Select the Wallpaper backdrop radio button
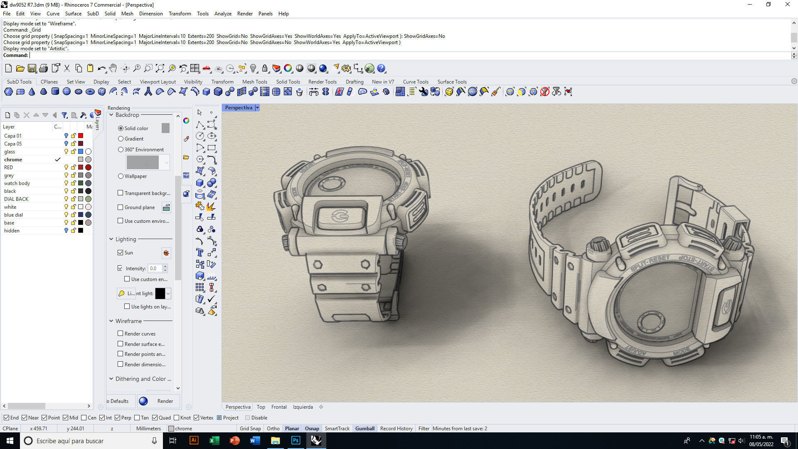Screen dimensions: 798x449 coord(121,176)
